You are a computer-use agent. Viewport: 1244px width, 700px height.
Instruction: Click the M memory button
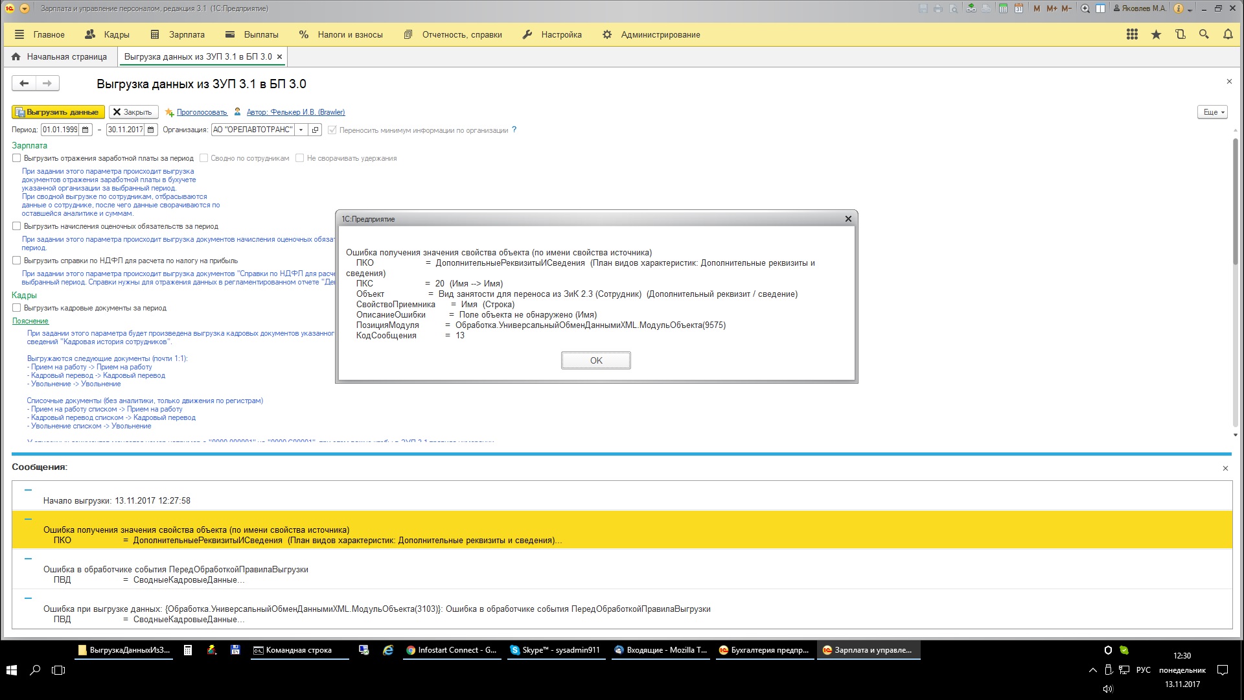pyautogui.click(x=1037, y=8)
